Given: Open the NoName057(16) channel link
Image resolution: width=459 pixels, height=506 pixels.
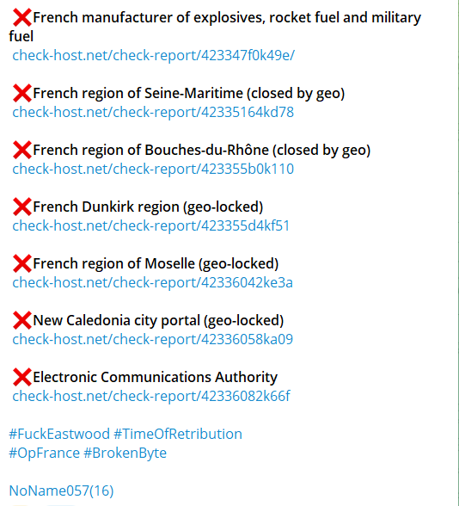Looking at the screenshot, I should click(x=61, y=491).
